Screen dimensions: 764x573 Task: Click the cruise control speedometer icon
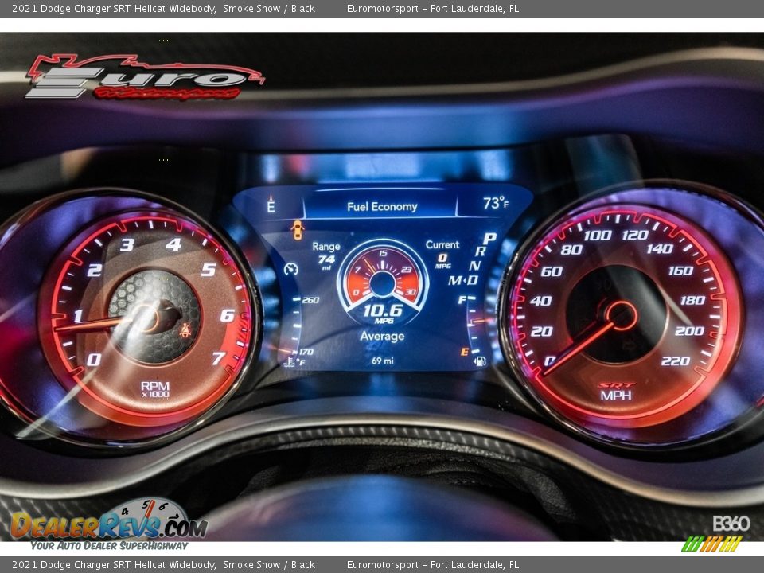[x=291, y=269]
